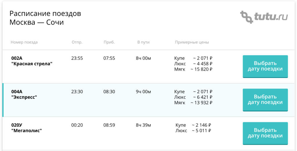Click the 9ч 00м travel duration
This screenshot has height=151, width=297.
[x=143, y=92]
